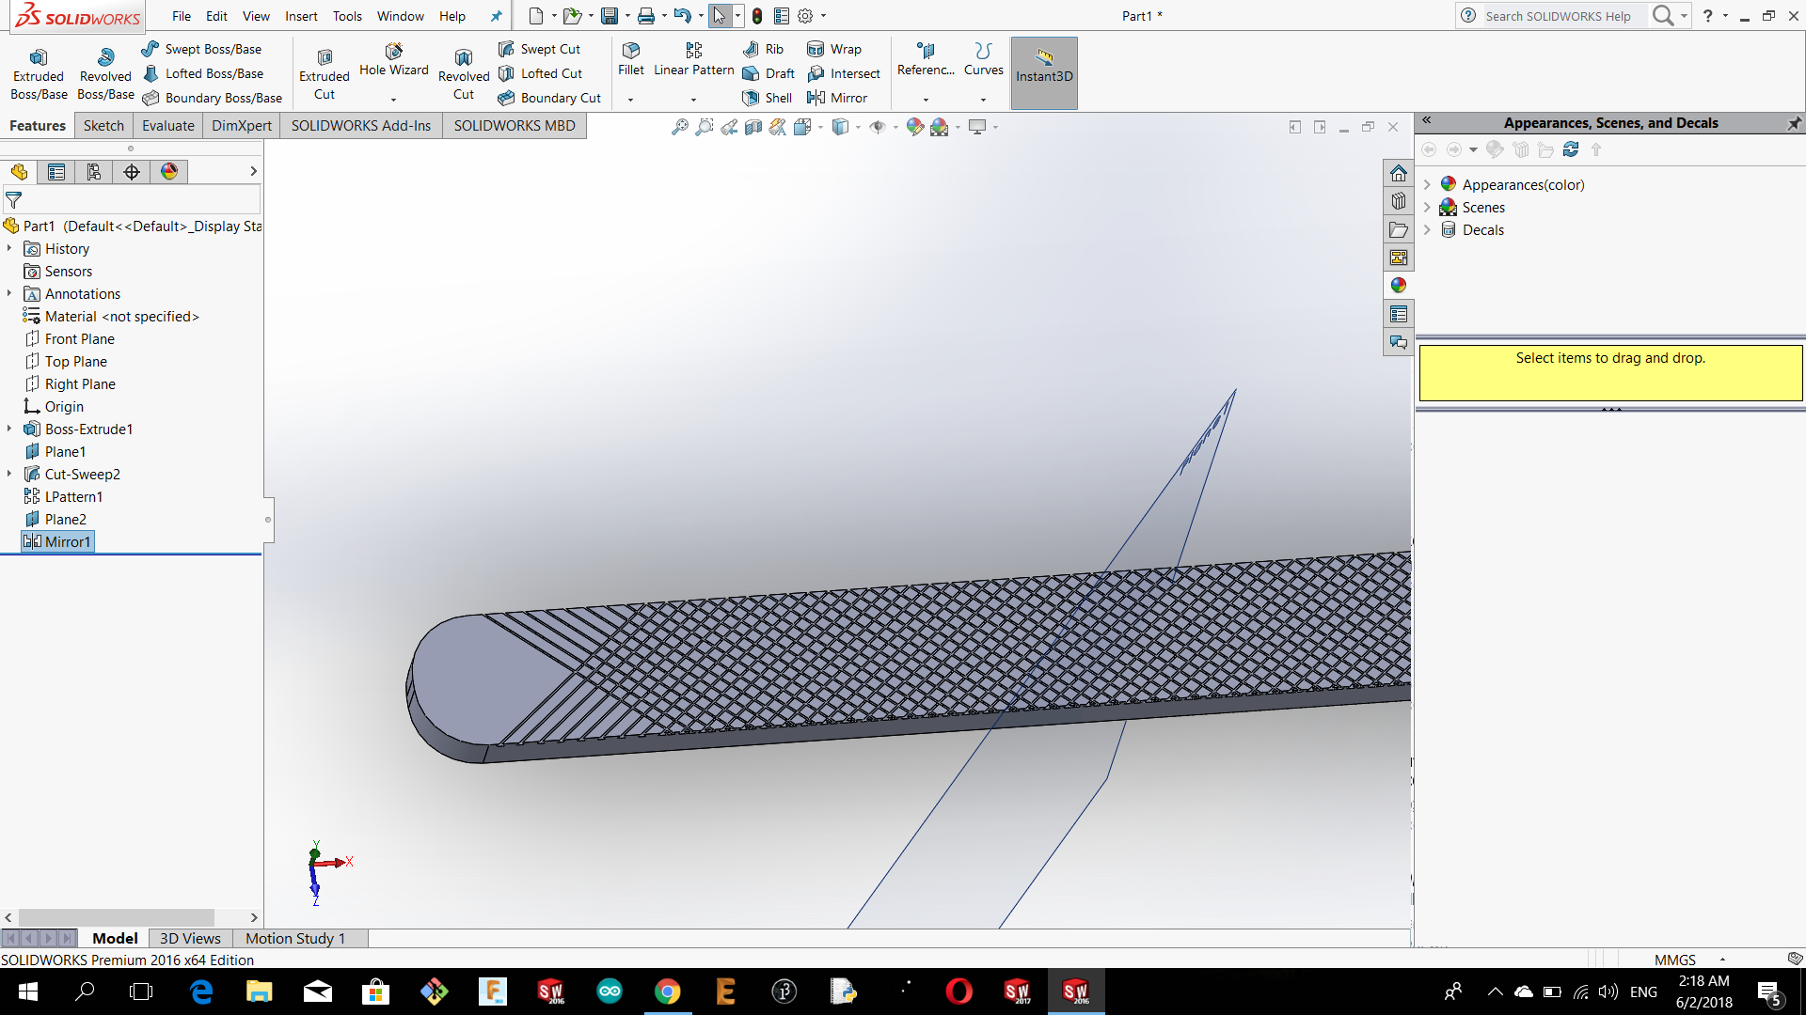Expand the Annotations folder

pos(9,293)
